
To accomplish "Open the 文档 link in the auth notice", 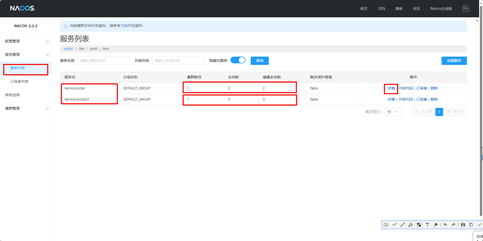I will (x=124, y=26).
